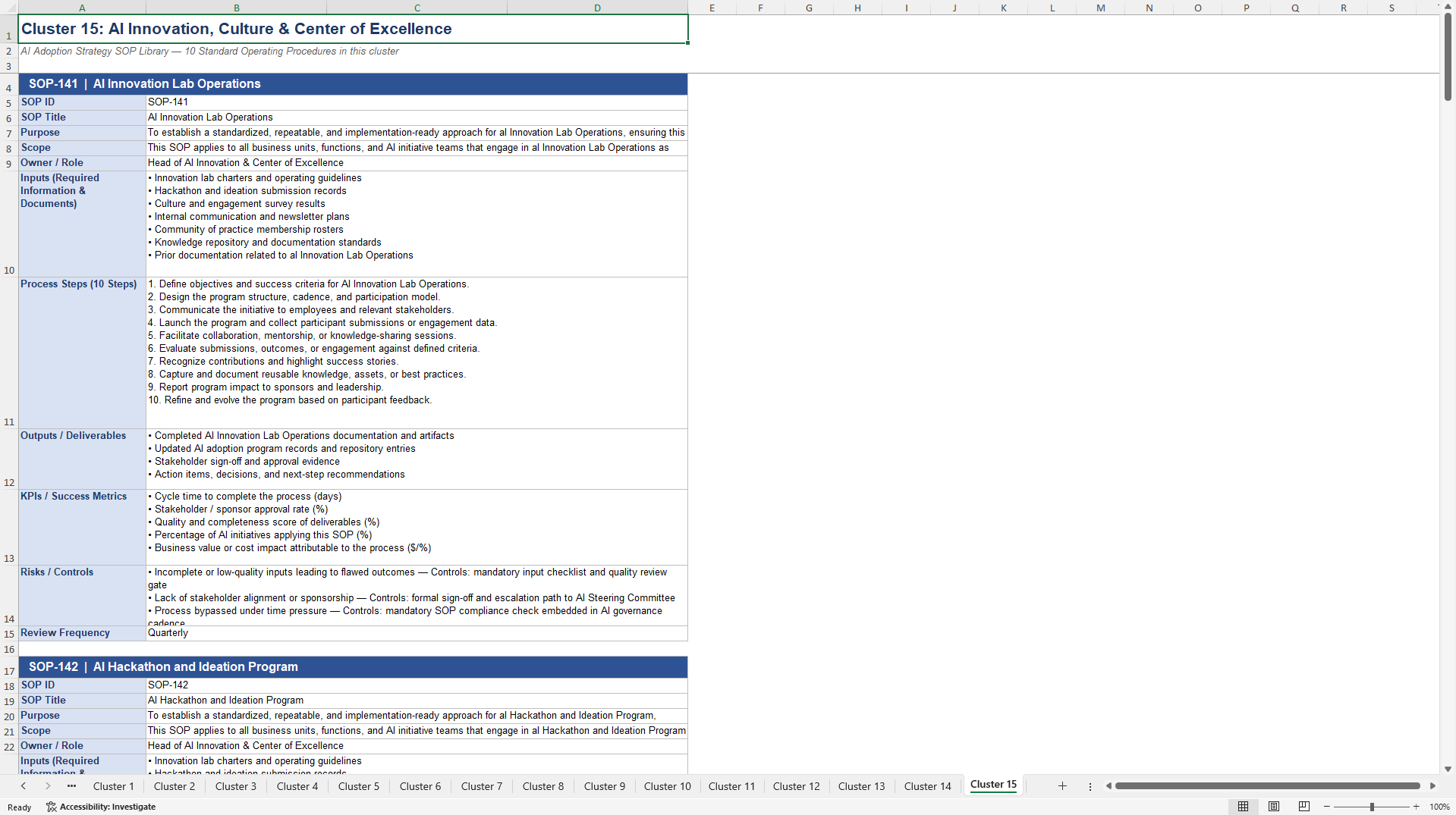The image size is (1456, 815).
Task: Open Cluster 9 sheet tab
Action: point(605,786)
